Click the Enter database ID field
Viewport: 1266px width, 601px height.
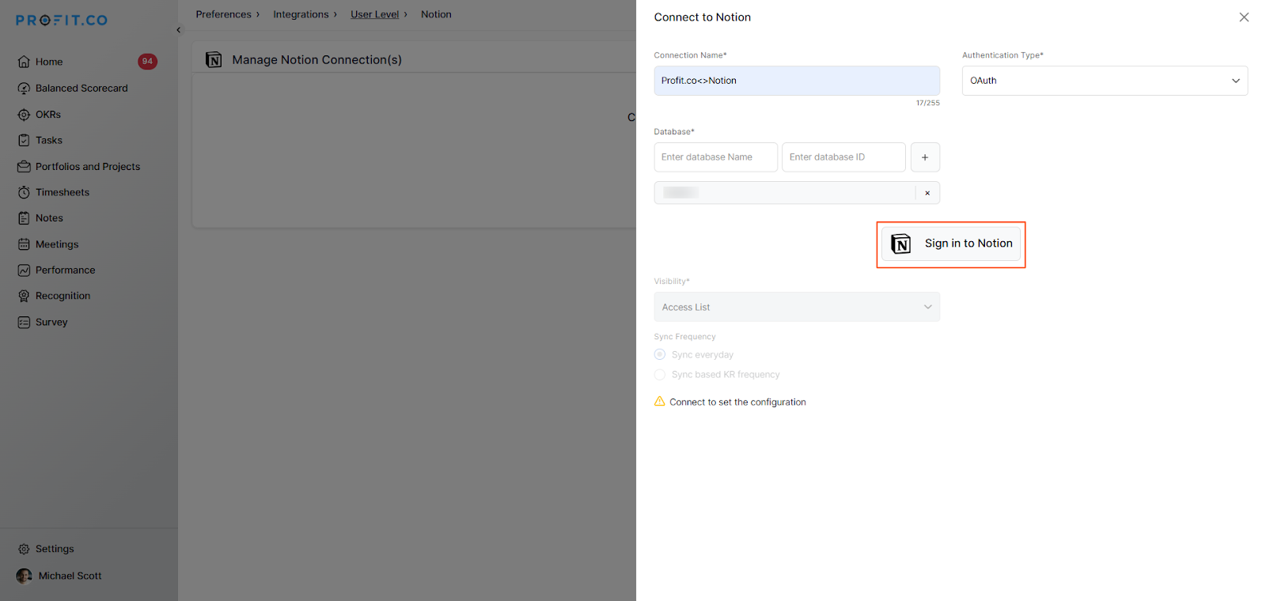pyautogui.click(x=843, y=157)
